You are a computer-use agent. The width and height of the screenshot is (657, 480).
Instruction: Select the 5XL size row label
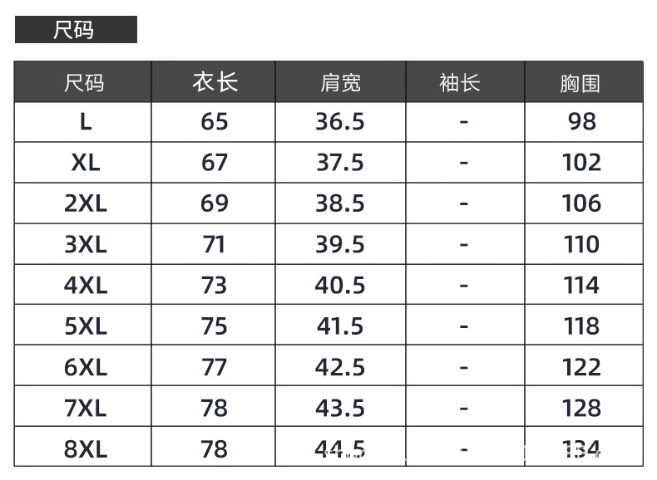(86, 326)
